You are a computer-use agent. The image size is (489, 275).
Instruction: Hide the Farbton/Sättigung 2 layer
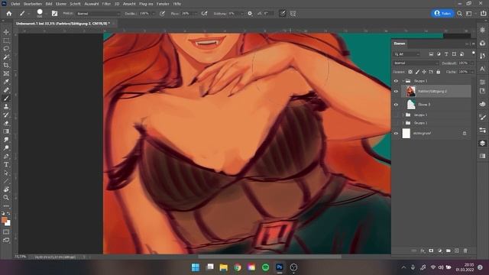[396, 92]
